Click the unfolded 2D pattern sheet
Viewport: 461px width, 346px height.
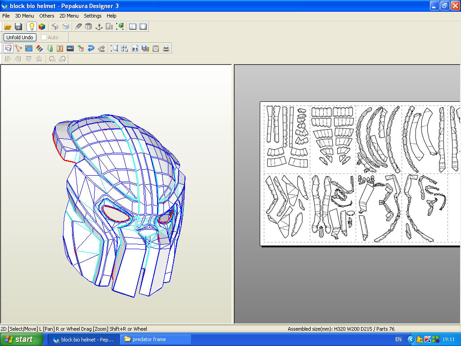360,173
